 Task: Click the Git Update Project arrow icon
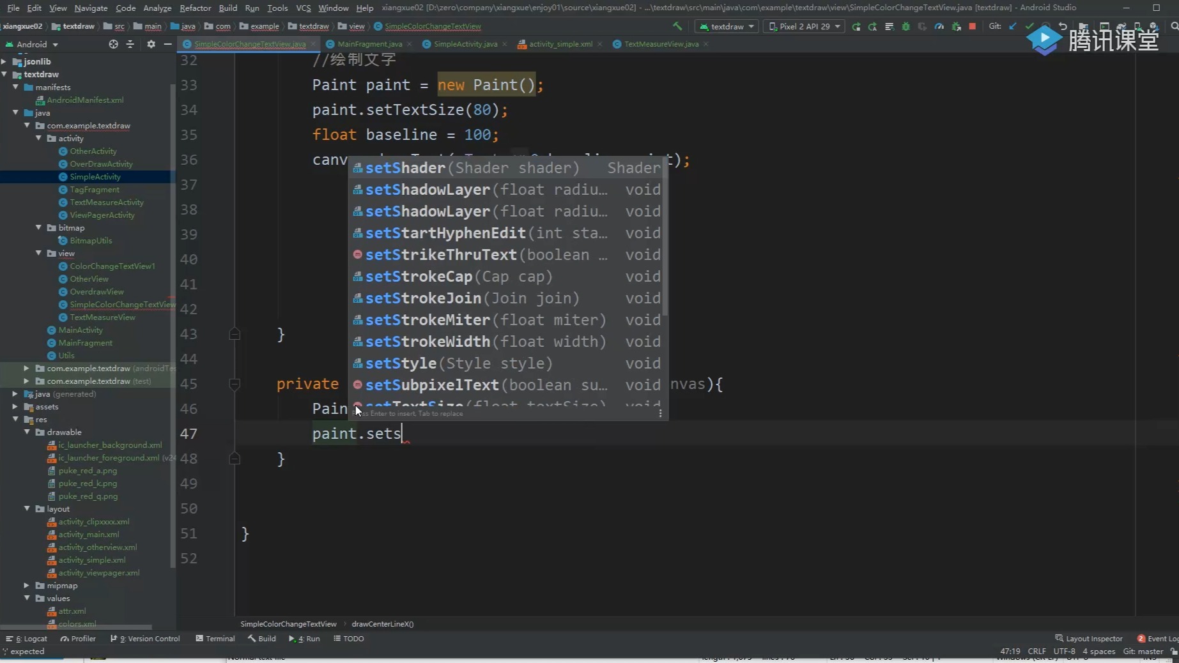pyautogui.click(x=1012, y=26)
